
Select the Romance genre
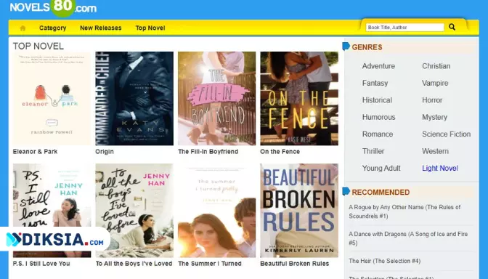coord(378,134)
